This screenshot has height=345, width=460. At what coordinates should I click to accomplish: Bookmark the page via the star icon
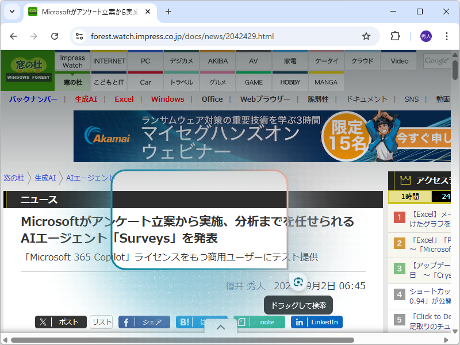(x=366, y=36)
